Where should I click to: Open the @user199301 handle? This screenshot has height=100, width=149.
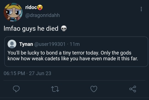(x=50, y=44)
